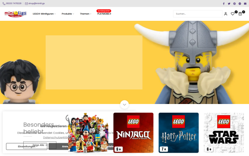This screenshot has height=156, width=249.
Task: Expand the LEGO® Minifiguren menu
Action: coord(44,14)
